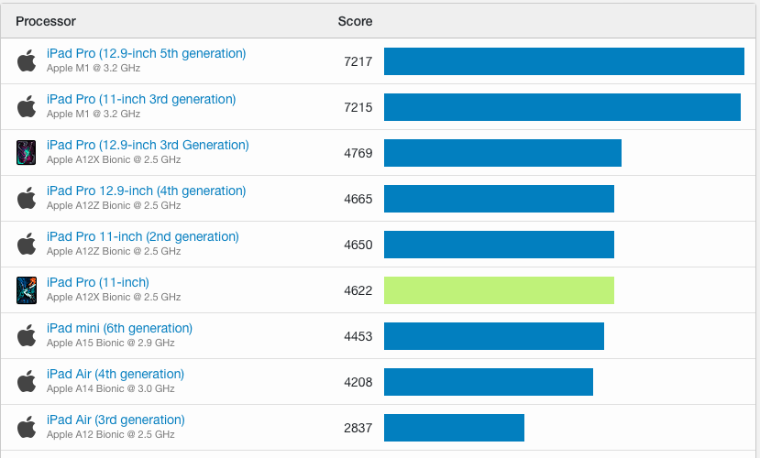Click the score value 4622
This screenshot has width=760, height=458.
(x=358, y=290)
